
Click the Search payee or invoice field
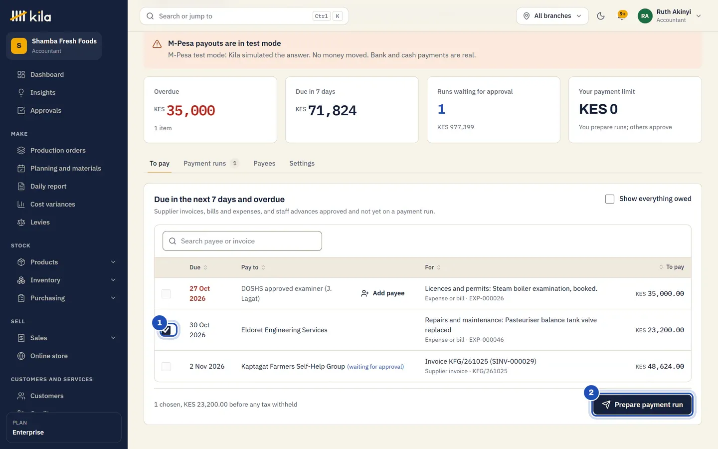(x=242, y=241)
